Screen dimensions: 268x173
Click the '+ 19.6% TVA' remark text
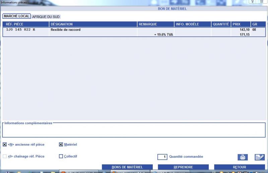[x=163, y=34]
